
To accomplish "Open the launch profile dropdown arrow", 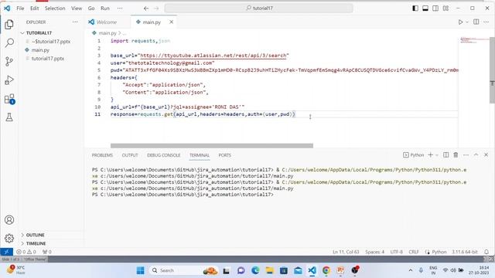I will pos(437,154).
